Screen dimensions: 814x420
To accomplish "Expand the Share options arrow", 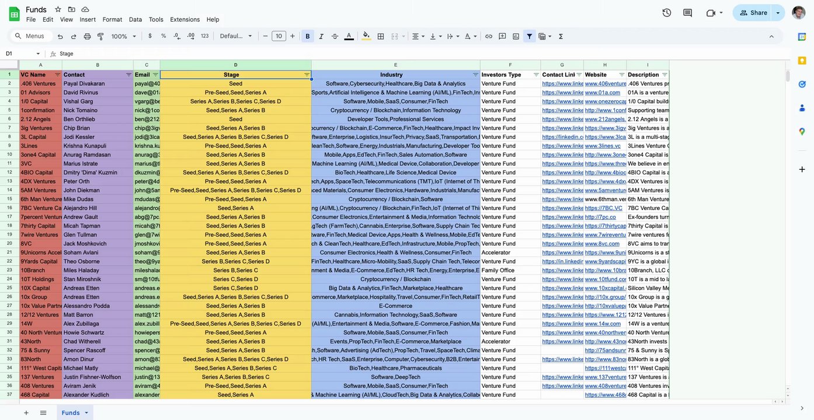I will pos(778,13).
